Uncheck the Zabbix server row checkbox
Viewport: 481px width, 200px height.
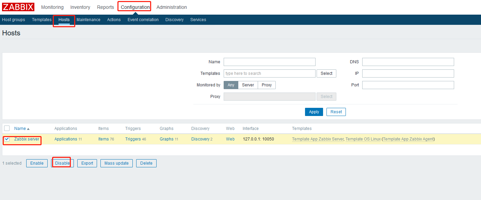point(7,139)
